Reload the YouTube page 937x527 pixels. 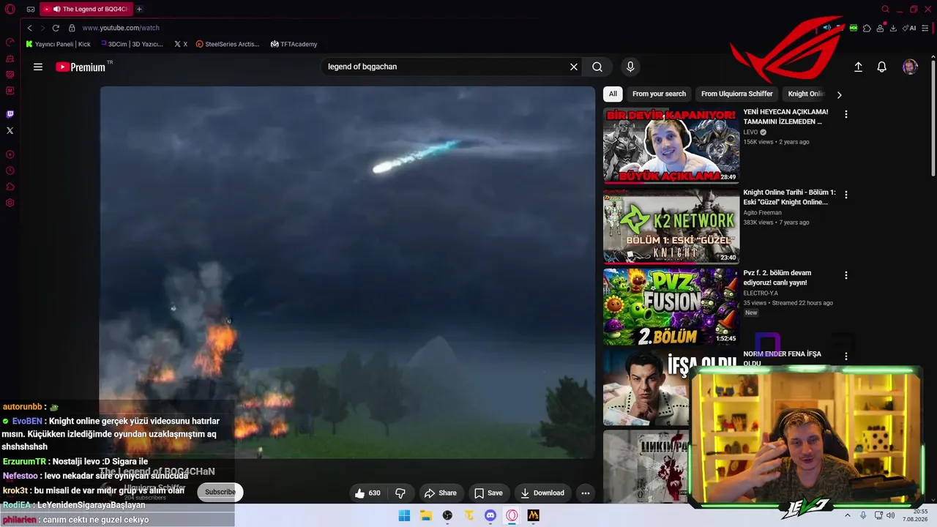(56, 28)
